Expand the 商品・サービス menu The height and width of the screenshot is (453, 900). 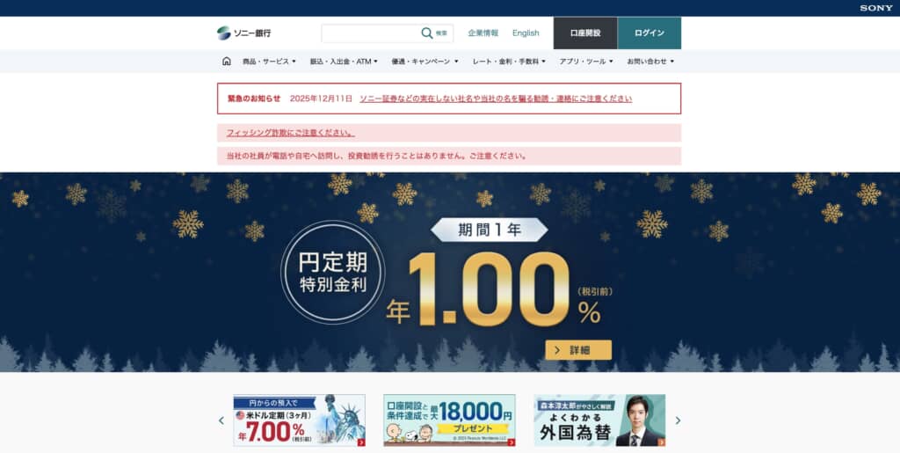point(269,62)
